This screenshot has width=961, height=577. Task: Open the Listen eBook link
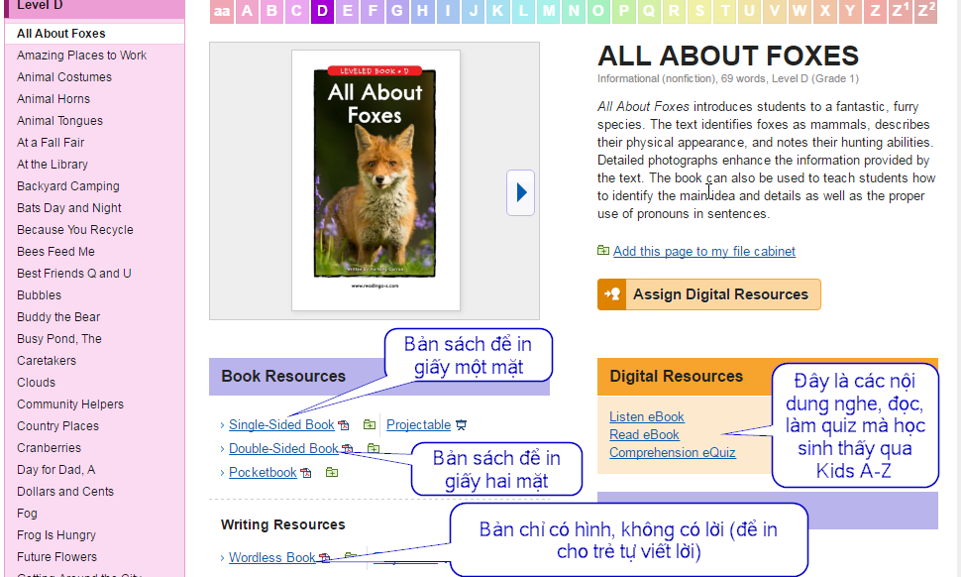pyautogui.click(x=646, y=417)
